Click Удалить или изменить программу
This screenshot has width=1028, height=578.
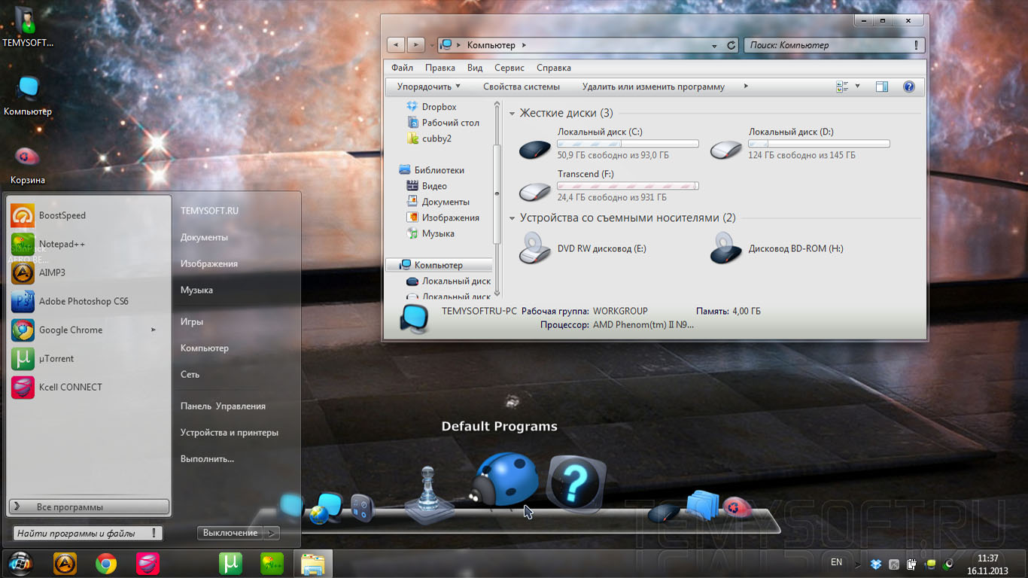(x=653, y=87)
